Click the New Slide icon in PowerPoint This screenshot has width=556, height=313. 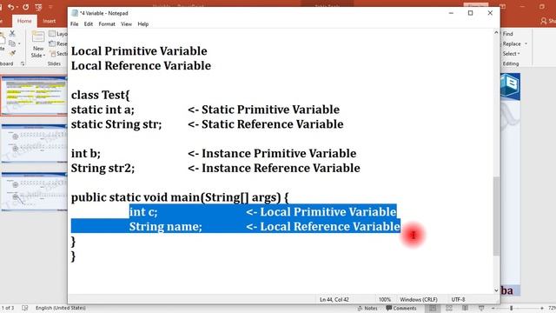click(x=38, y=37)
